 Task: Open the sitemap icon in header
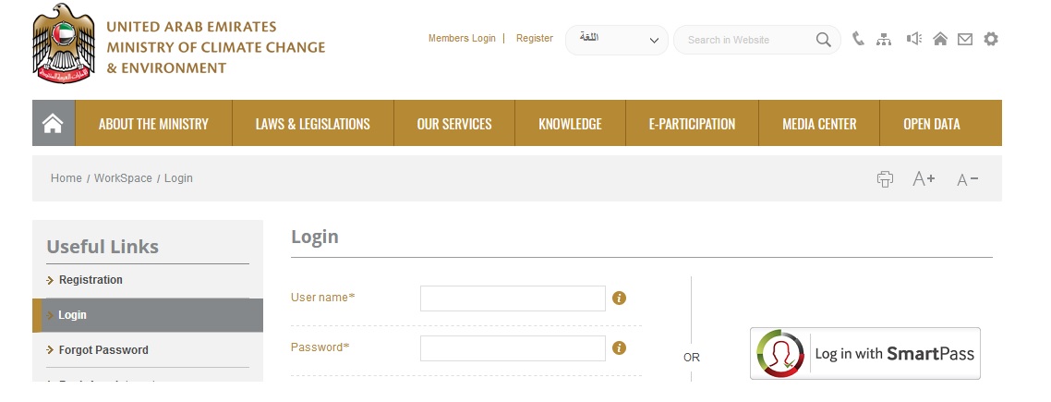(x=885, y=39)
